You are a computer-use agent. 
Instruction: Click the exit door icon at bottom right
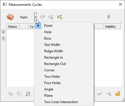pyautogui.click(x=118, y=94)
